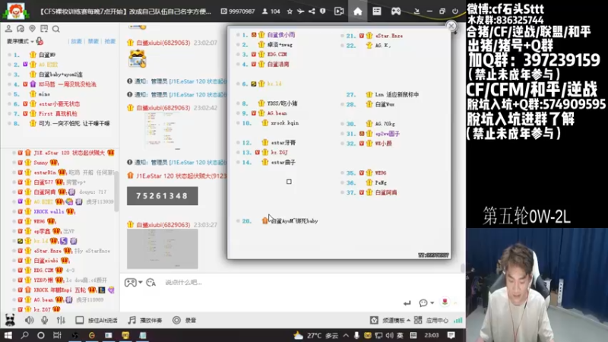The height and width of the screenshot is (342, 608).
Task: Click the location pin icon in left panel
Action: [x=32, y=29]
